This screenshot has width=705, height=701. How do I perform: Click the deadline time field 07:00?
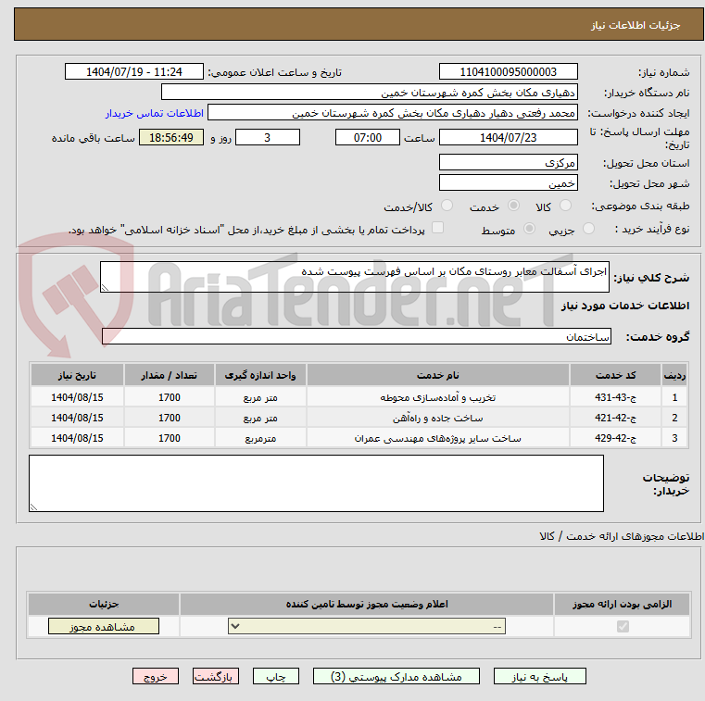click(x=368, y=137)
